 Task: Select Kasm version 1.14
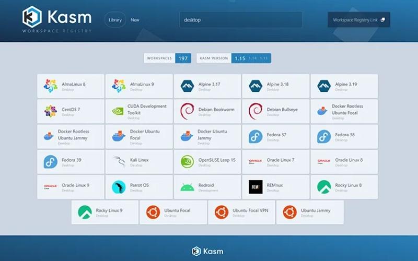[253, 58]
